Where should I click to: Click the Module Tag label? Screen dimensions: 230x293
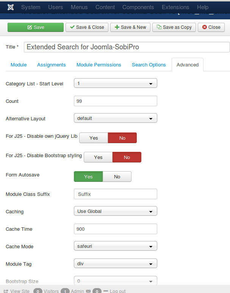click(19, 264)
